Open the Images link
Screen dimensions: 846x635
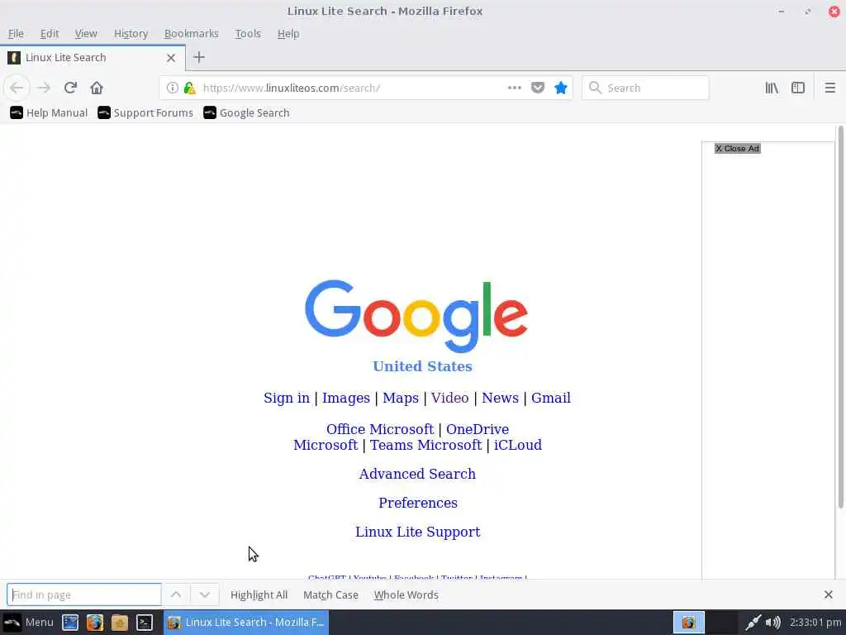click(346, 398)
